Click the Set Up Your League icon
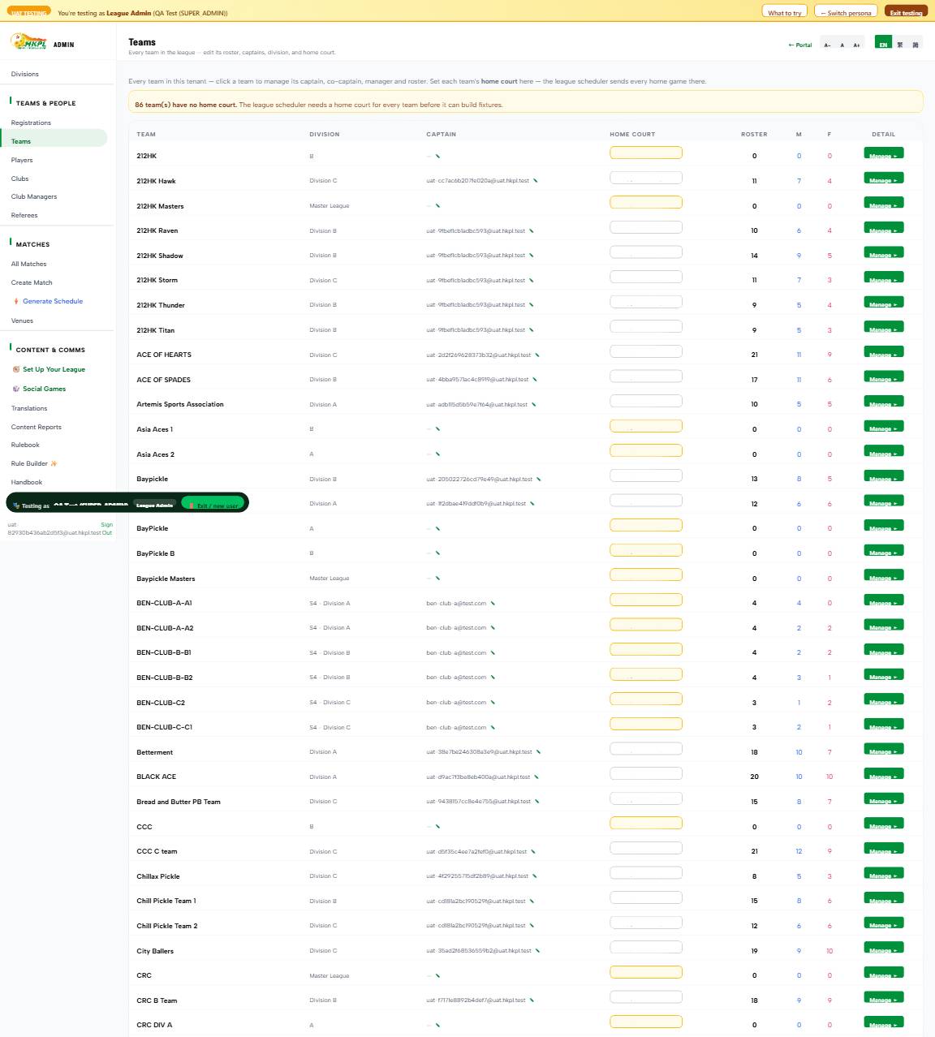 pyautogui.click(x=16, y=369)
